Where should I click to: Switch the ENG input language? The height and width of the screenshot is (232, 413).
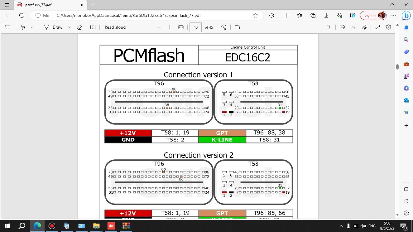[372, 226]
